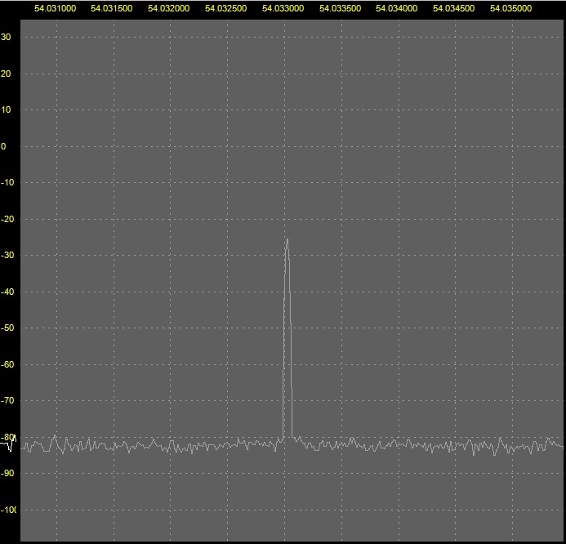Image resolution: width=566 pixels, height=544 pixels.
Task: Click the 54.034500 frequency label
Action: (x=453, y=8)
